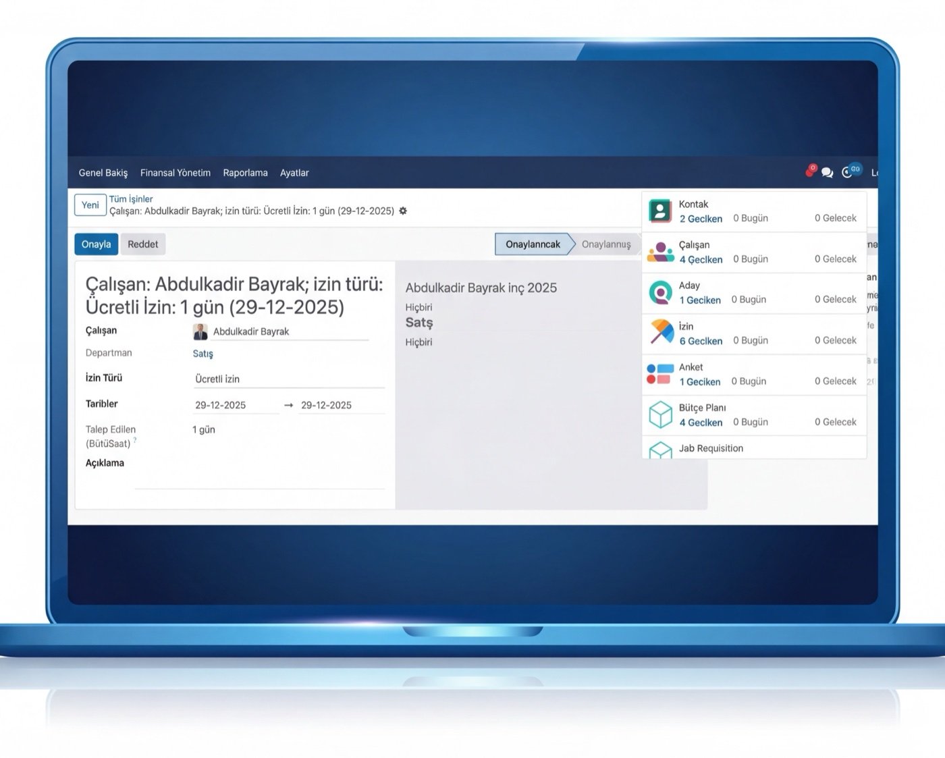Open the Bütçe Planı cube icon
The height and width of the screenshot is (758, 945).
[660, 415]
